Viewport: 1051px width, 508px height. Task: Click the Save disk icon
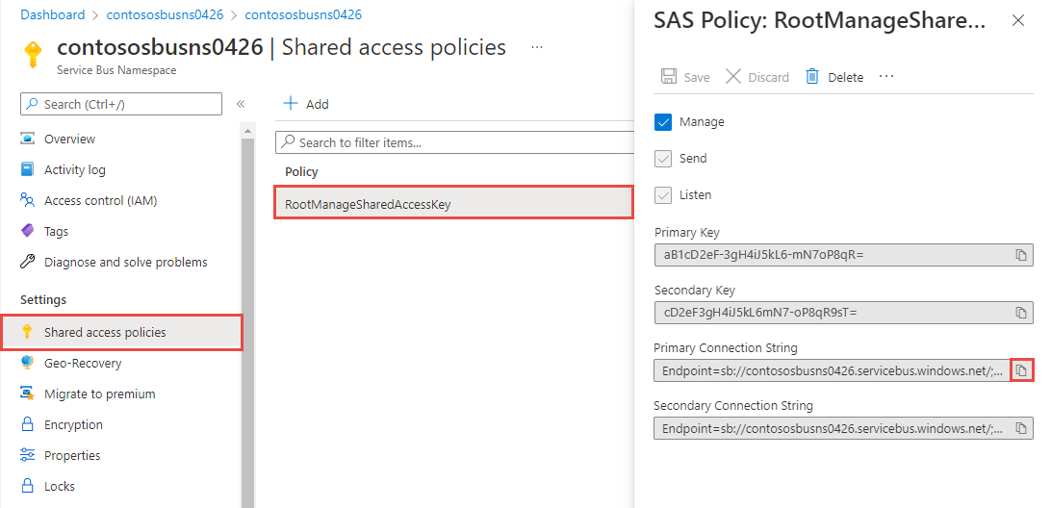pyautogui.click(x=669, y=77)
